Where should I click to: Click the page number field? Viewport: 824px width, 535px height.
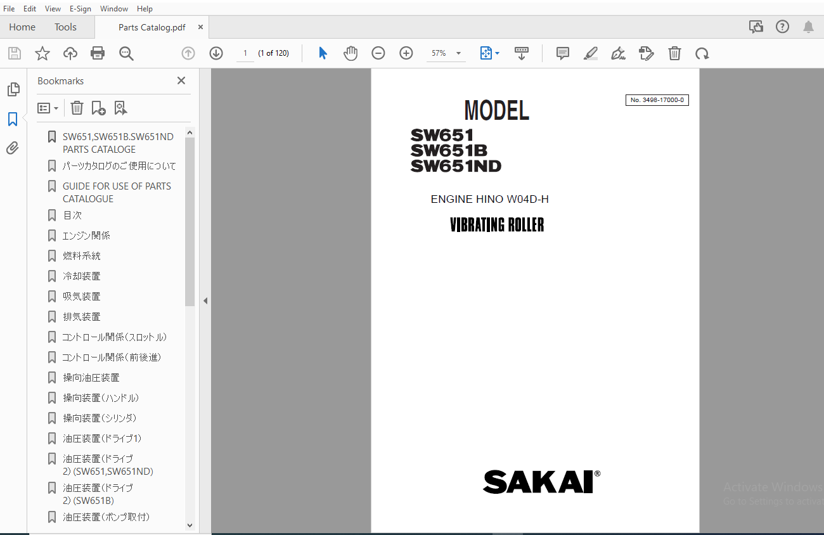coord(245,53)
